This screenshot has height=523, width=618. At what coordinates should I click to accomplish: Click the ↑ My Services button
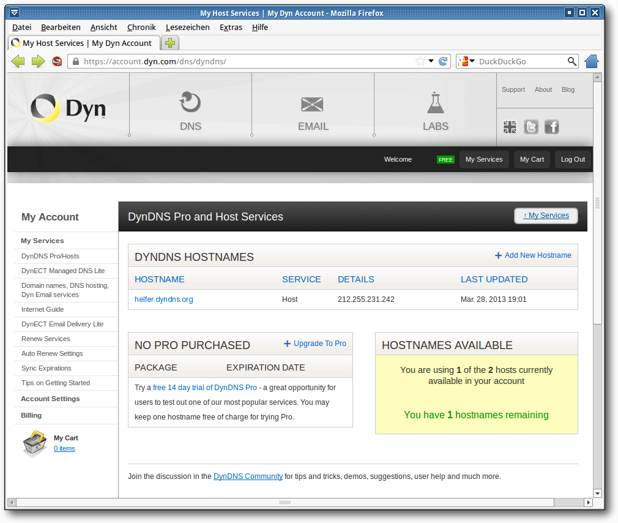546,216
